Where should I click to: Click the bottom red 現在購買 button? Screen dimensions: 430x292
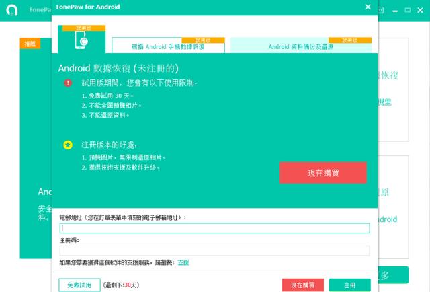coord(303,285)
